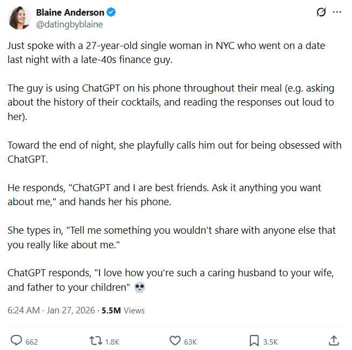Click Blaine Anderson's profile avatar
This screenshot has height=350, width=352.
(x=19, y=18)
